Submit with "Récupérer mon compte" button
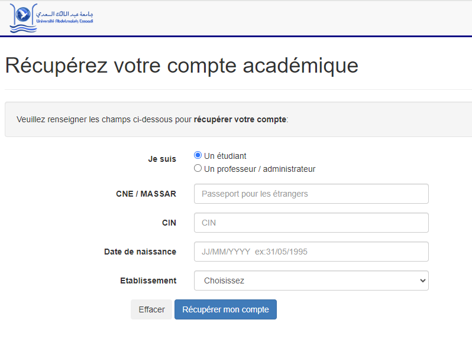This screenshot has width=472, height=362. click(x=225, y=309)
